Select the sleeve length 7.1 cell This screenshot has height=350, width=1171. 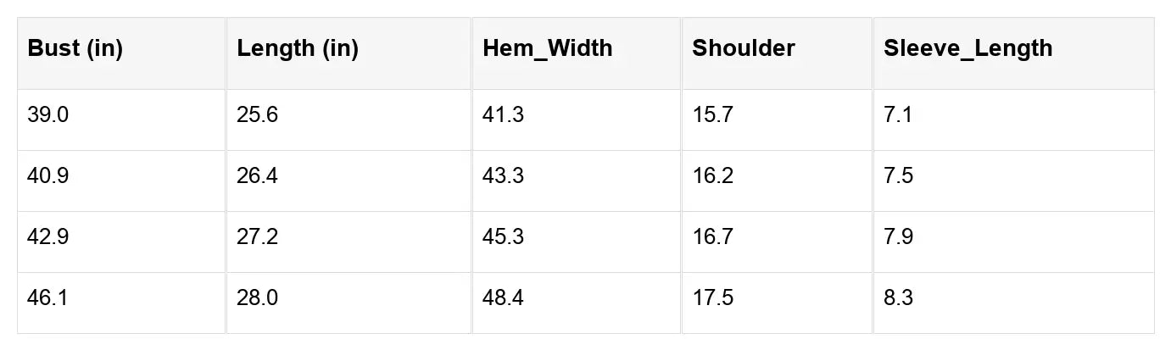coord(898,115)
